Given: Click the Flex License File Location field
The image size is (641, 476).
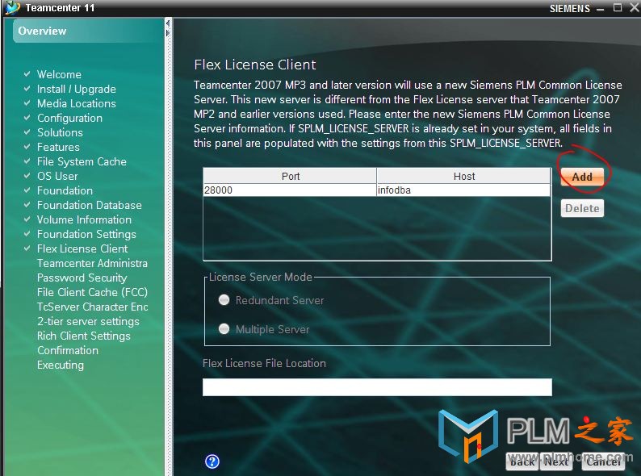Looking at the screenshot, I should tap(377, 387).
